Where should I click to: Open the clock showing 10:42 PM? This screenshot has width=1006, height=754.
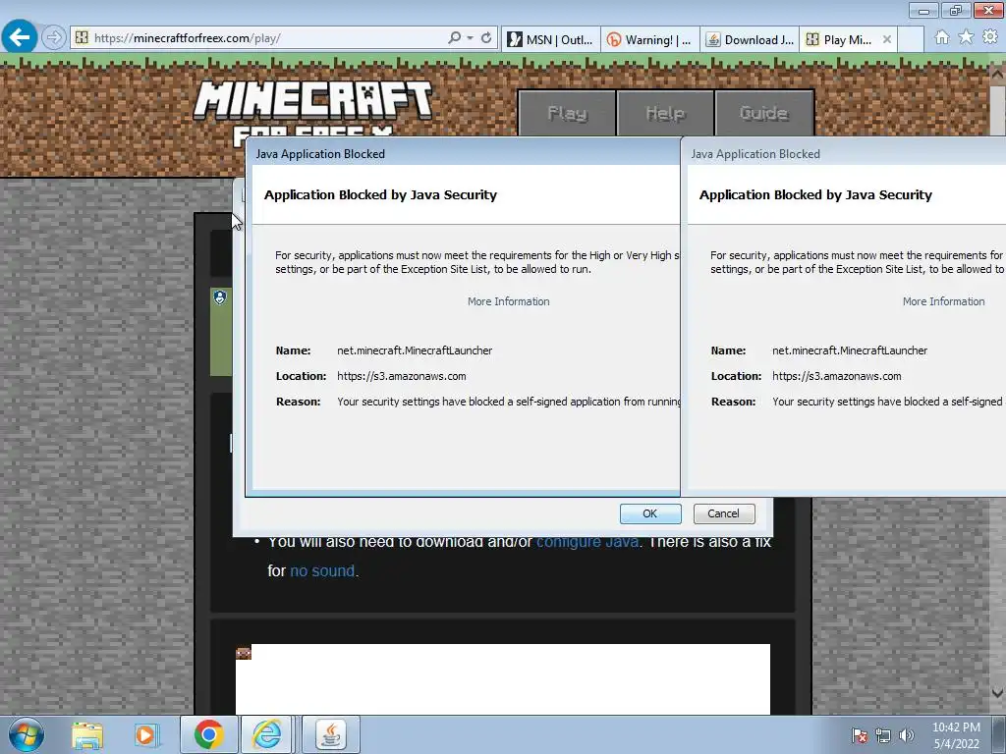point(956,735)
